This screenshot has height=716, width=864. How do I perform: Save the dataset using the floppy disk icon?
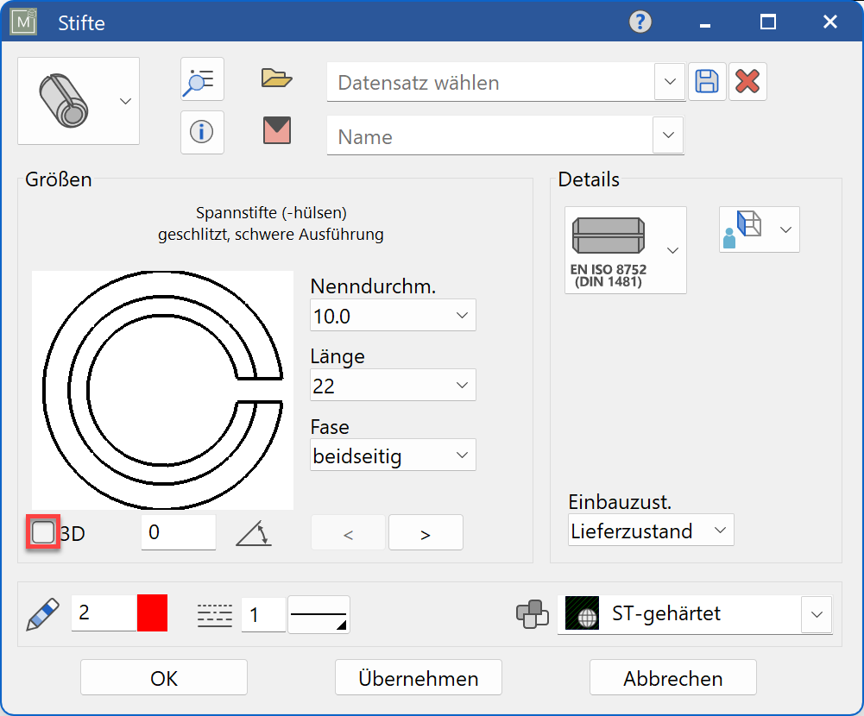(707, 81)
